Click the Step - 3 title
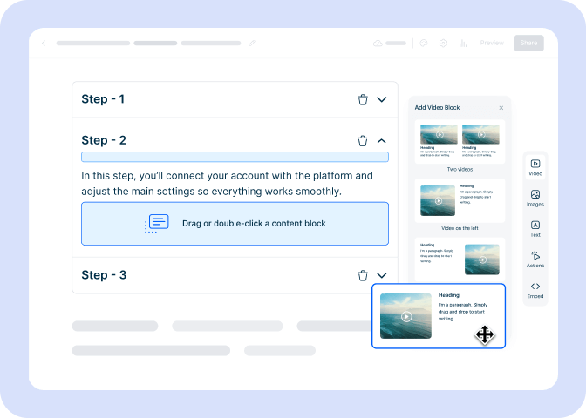This screenshot has height=418, width=586. pyautogui.click(x=104, y=275)
